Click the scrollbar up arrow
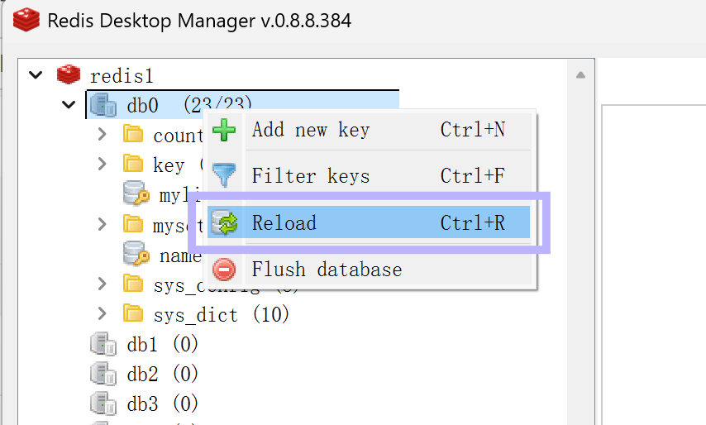 (580, 74)
